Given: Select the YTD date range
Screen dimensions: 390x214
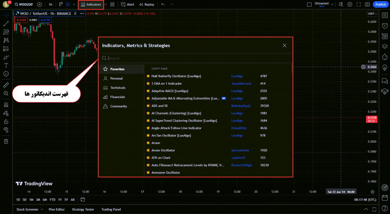Looking at the screenshot, I should [x=52, y=200].
